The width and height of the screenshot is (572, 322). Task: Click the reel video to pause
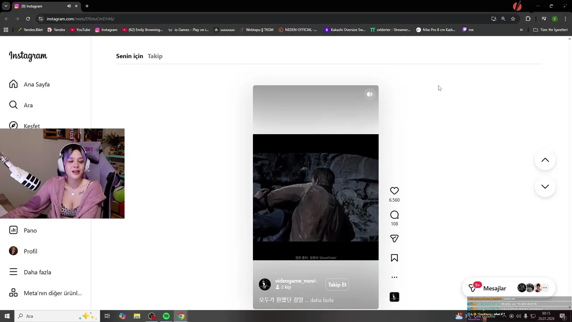pyautogui.click(x=315, y=197)
